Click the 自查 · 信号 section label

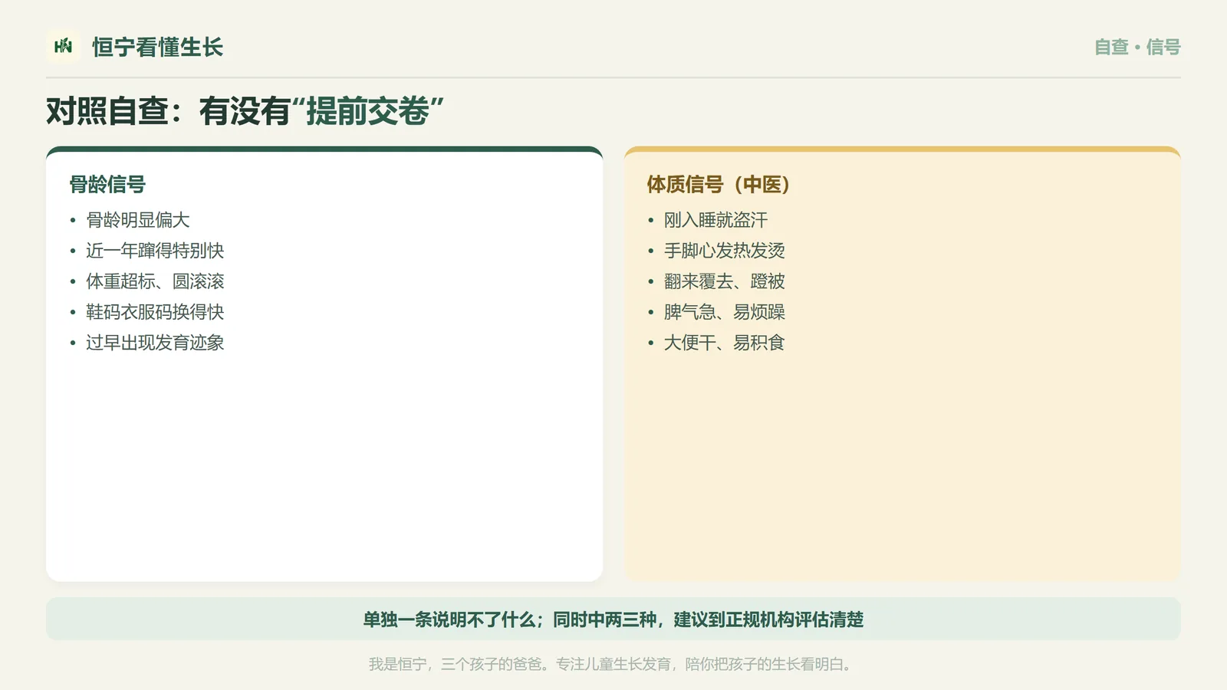point(1137,48)
